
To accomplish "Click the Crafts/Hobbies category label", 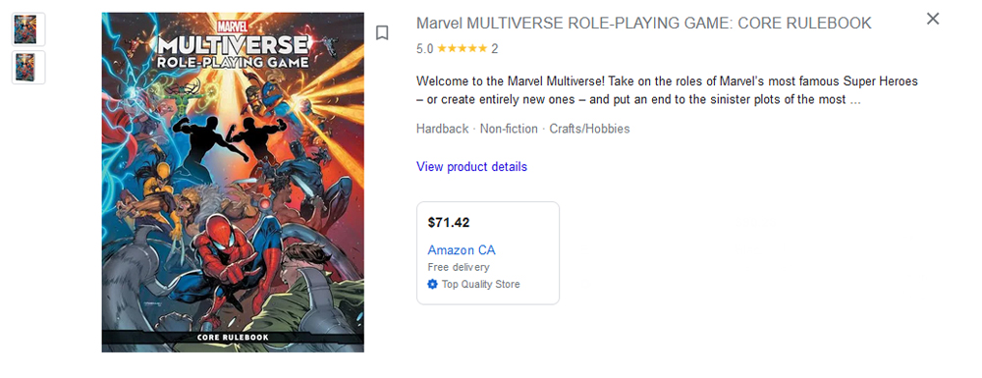I will click(x=589, y=129).
